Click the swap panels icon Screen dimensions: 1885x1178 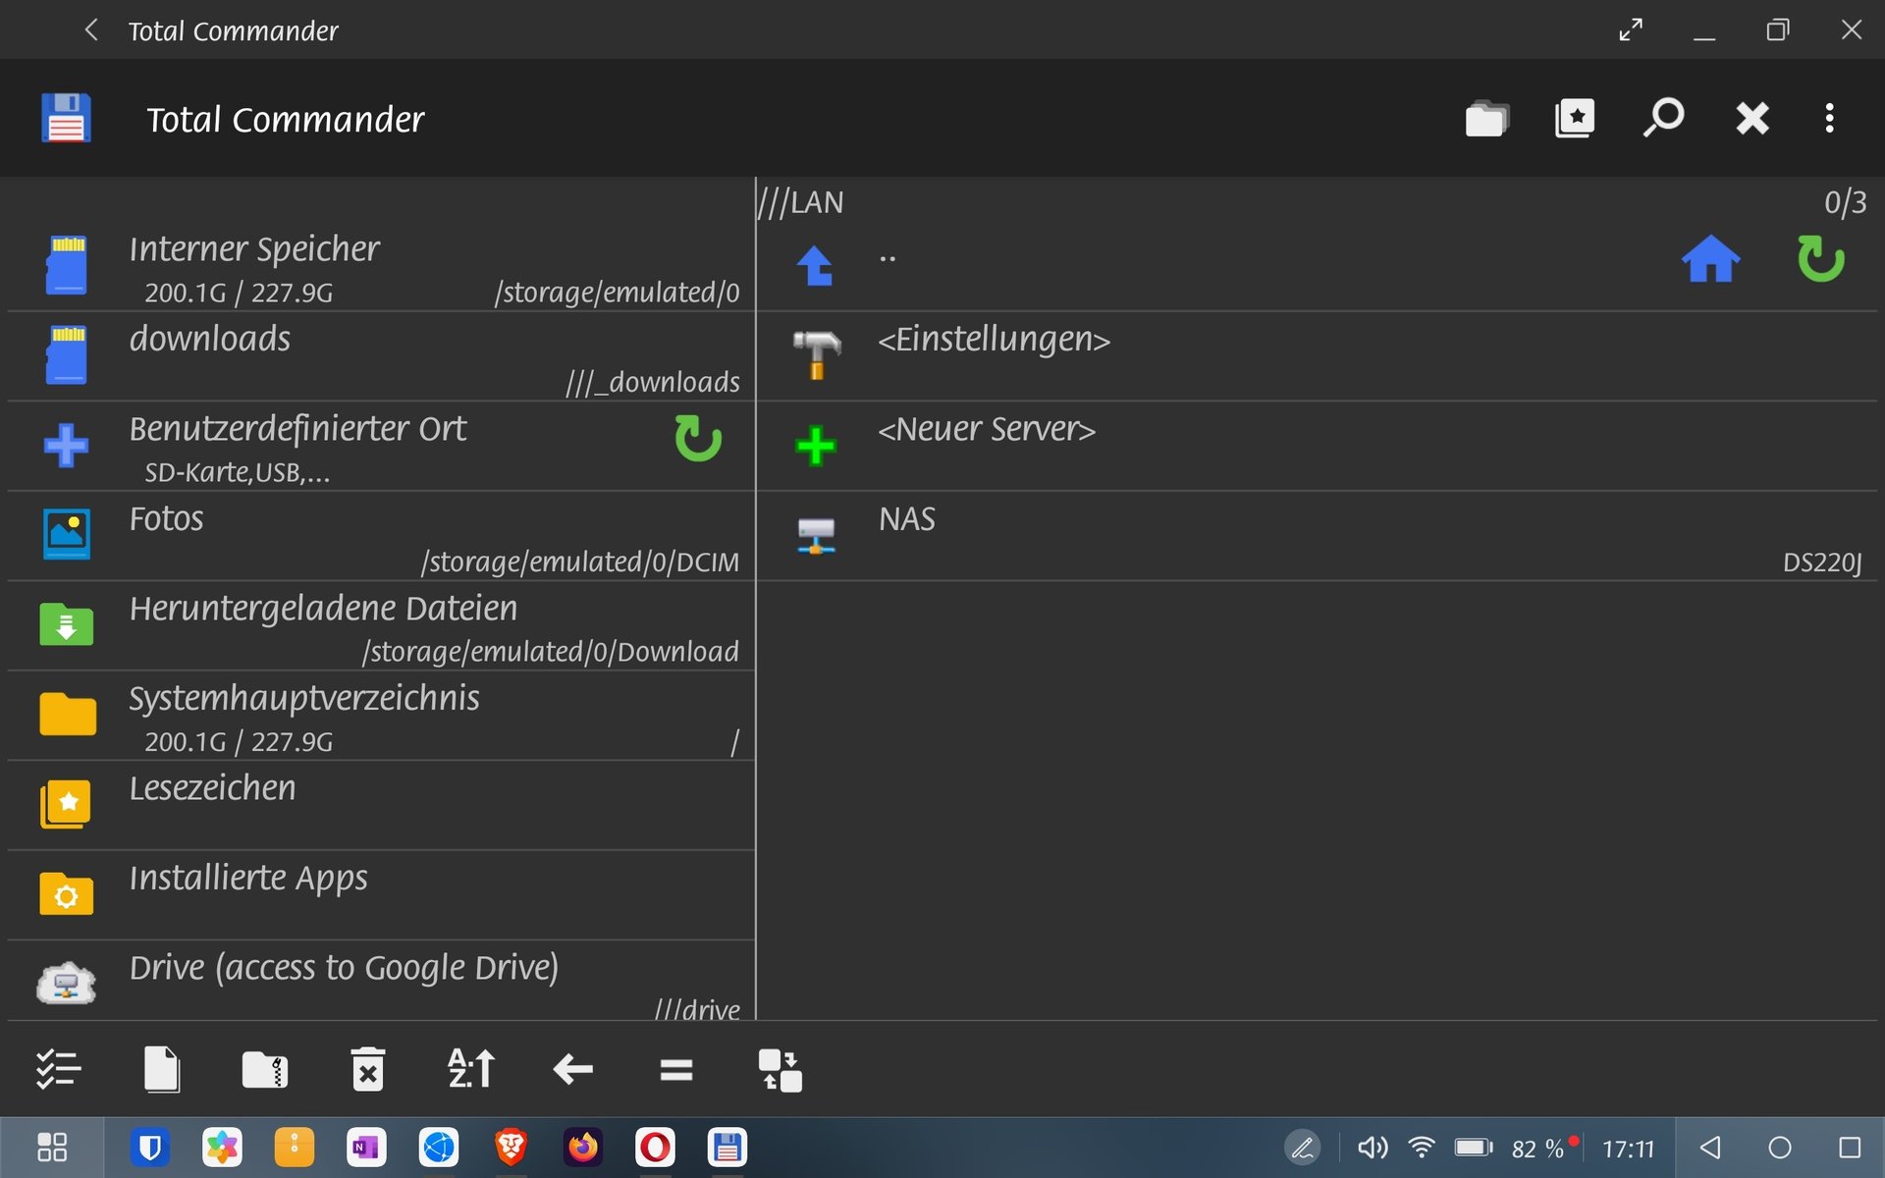coord(781,1070)
